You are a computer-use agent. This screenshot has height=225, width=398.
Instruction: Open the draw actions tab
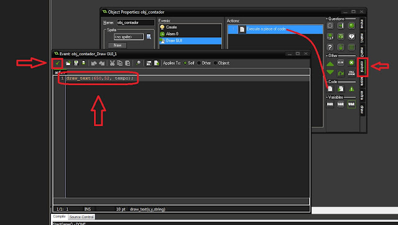[362, 109]
